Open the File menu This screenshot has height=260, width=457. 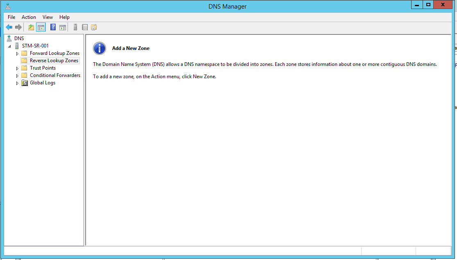11,17
